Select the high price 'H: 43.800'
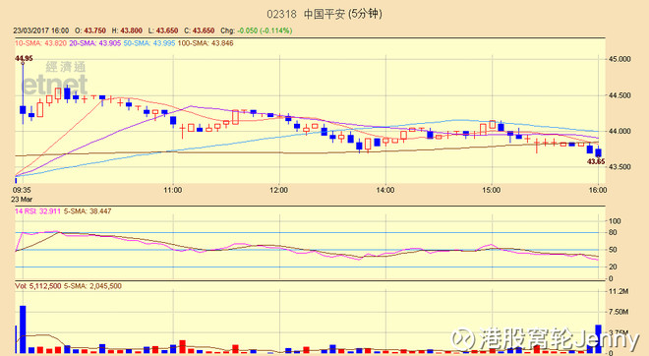 127,30
